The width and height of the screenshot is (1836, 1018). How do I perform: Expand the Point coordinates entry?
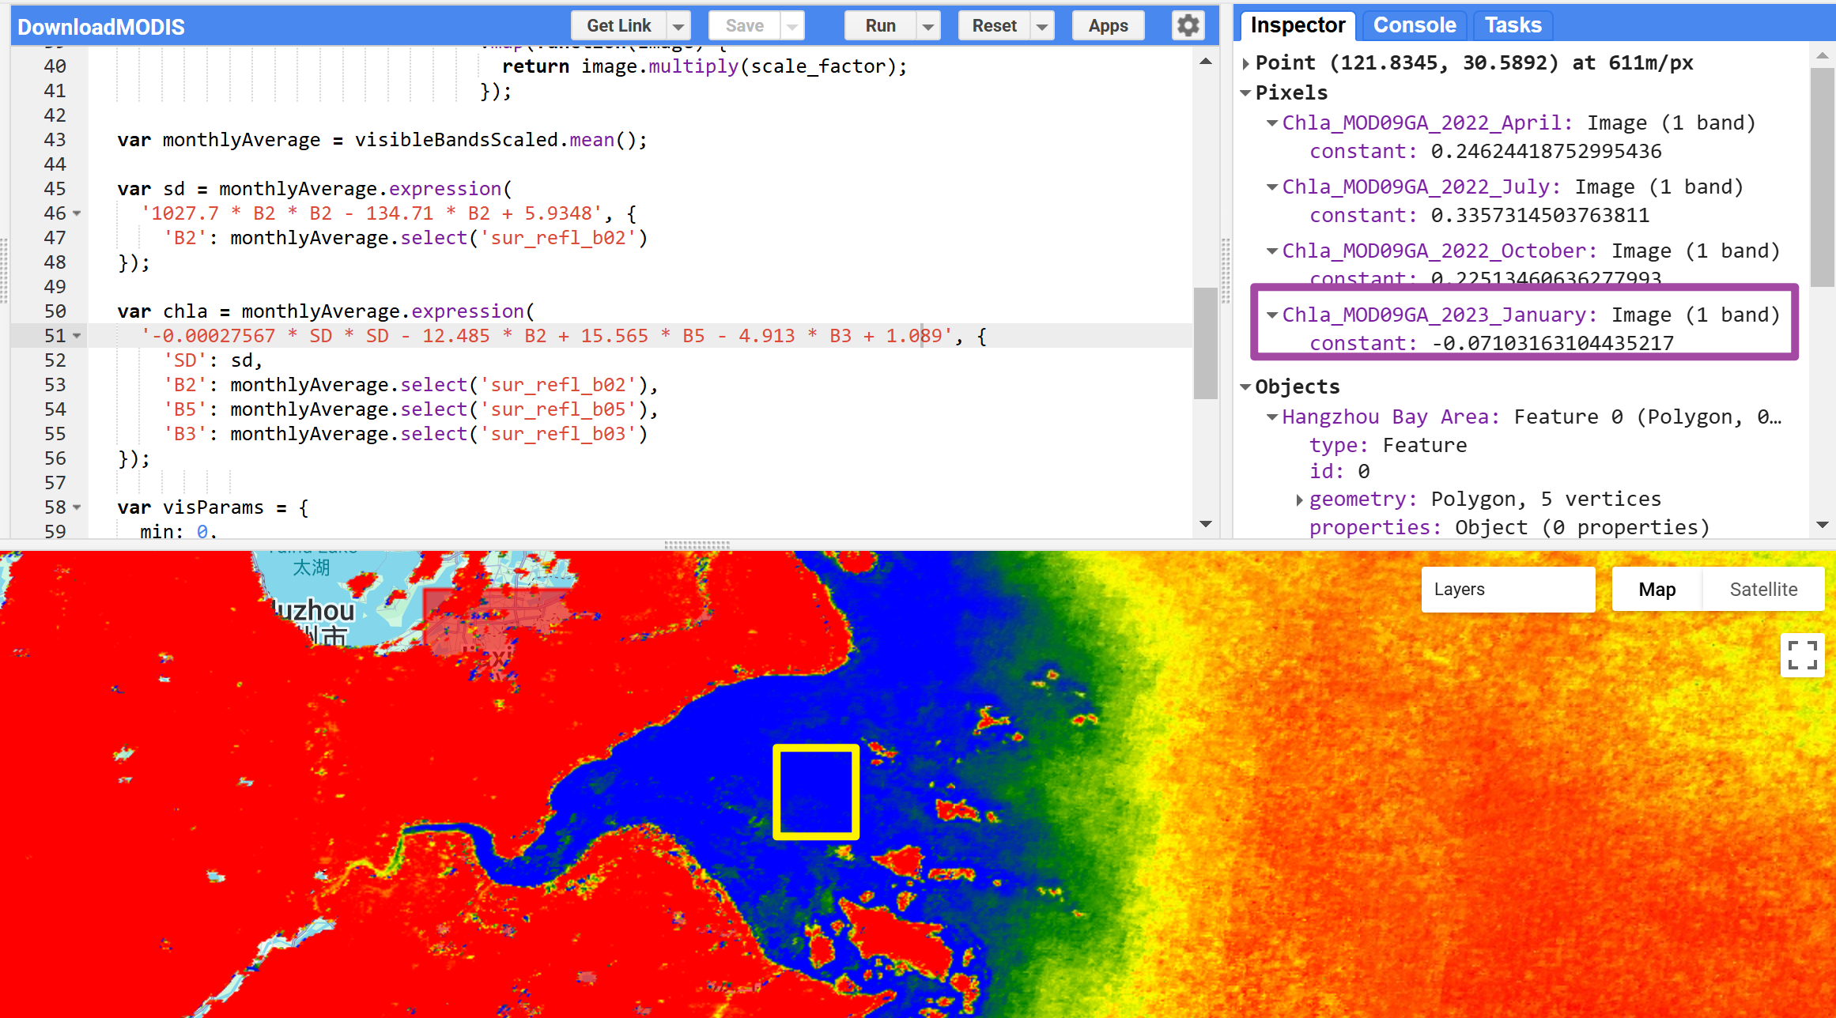(x=1246, y=63)
